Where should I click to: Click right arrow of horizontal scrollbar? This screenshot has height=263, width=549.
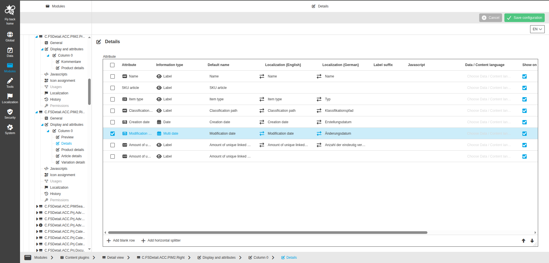535,232
